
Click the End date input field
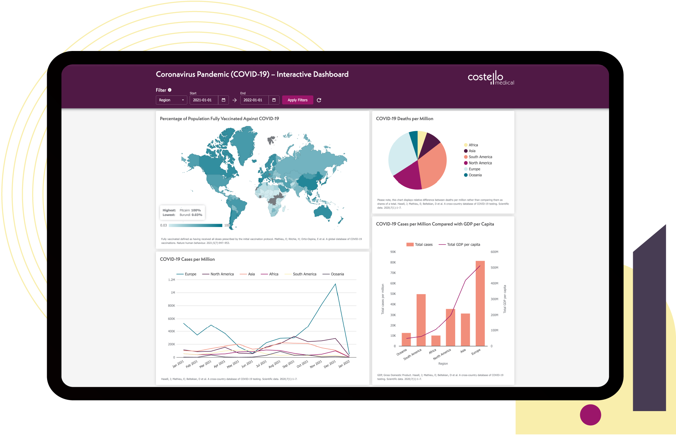point(254,100)
